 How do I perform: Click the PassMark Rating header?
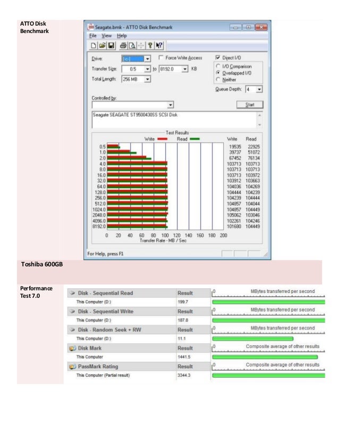tap(98, 366)
